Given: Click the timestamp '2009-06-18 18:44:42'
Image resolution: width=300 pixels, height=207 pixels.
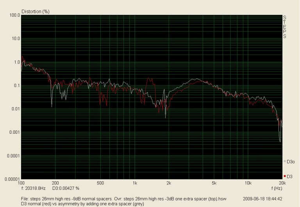Looking at the screenshot, I should (262, 199).
